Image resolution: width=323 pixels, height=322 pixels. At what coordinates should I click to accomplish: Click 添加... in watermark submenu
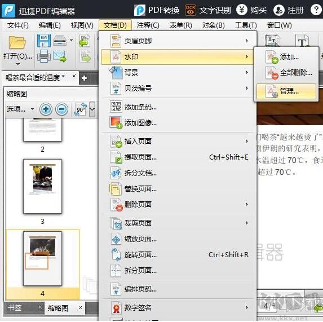click(x=286, y=57)
